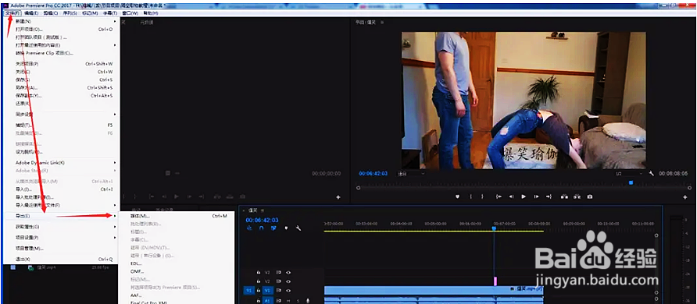Toggle V2 track lock
The width and height of the screenshot is (697, 304).
(259, 281)
